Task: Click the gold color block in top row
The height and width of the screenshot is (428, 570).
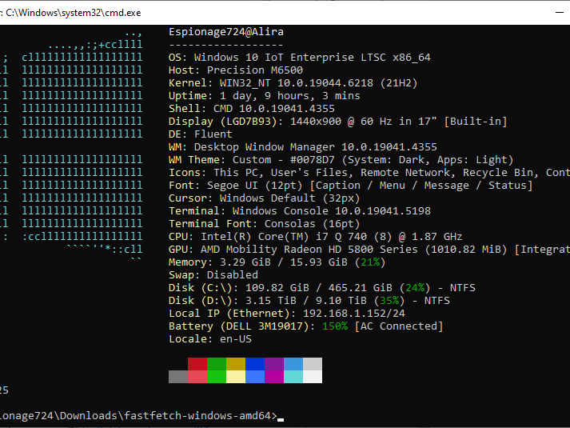Action: (x=236, y=364)
